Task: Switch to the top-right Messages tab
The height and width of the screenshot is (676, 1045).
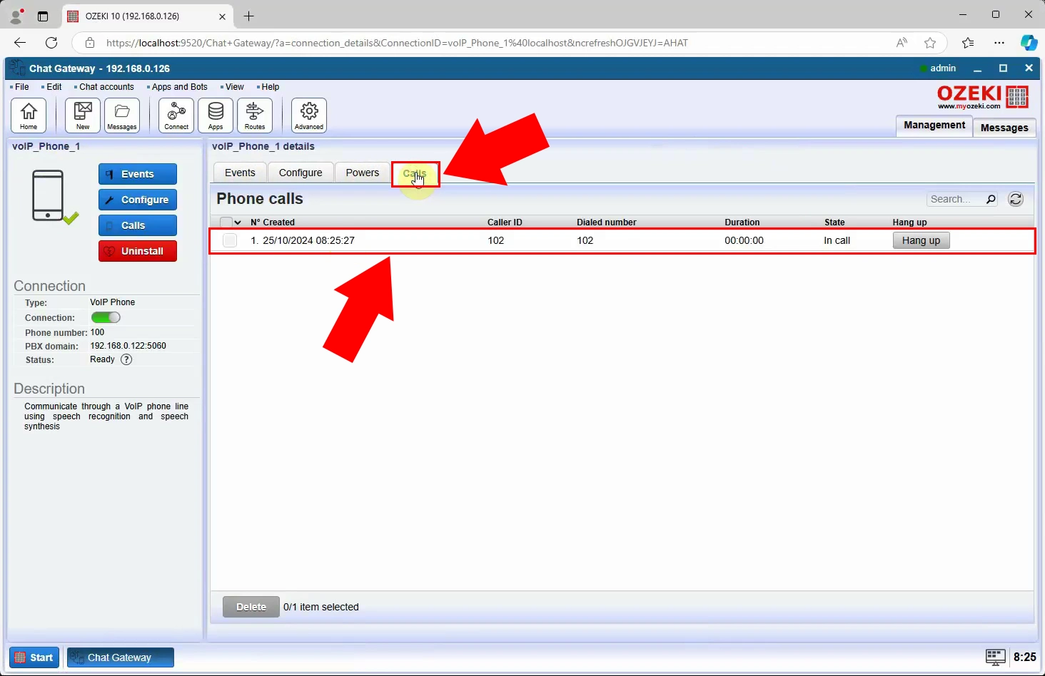Action: [x=1004, y=127]
